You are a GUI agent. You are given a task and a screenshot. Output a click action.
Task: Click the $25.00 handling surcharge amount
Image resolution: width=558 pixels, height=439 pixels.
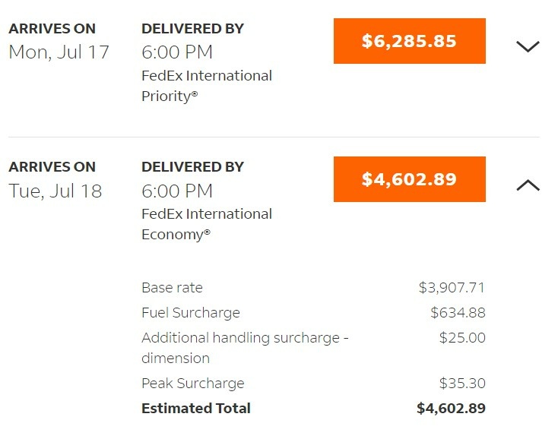pyautogui.click(x=462, y=338)
